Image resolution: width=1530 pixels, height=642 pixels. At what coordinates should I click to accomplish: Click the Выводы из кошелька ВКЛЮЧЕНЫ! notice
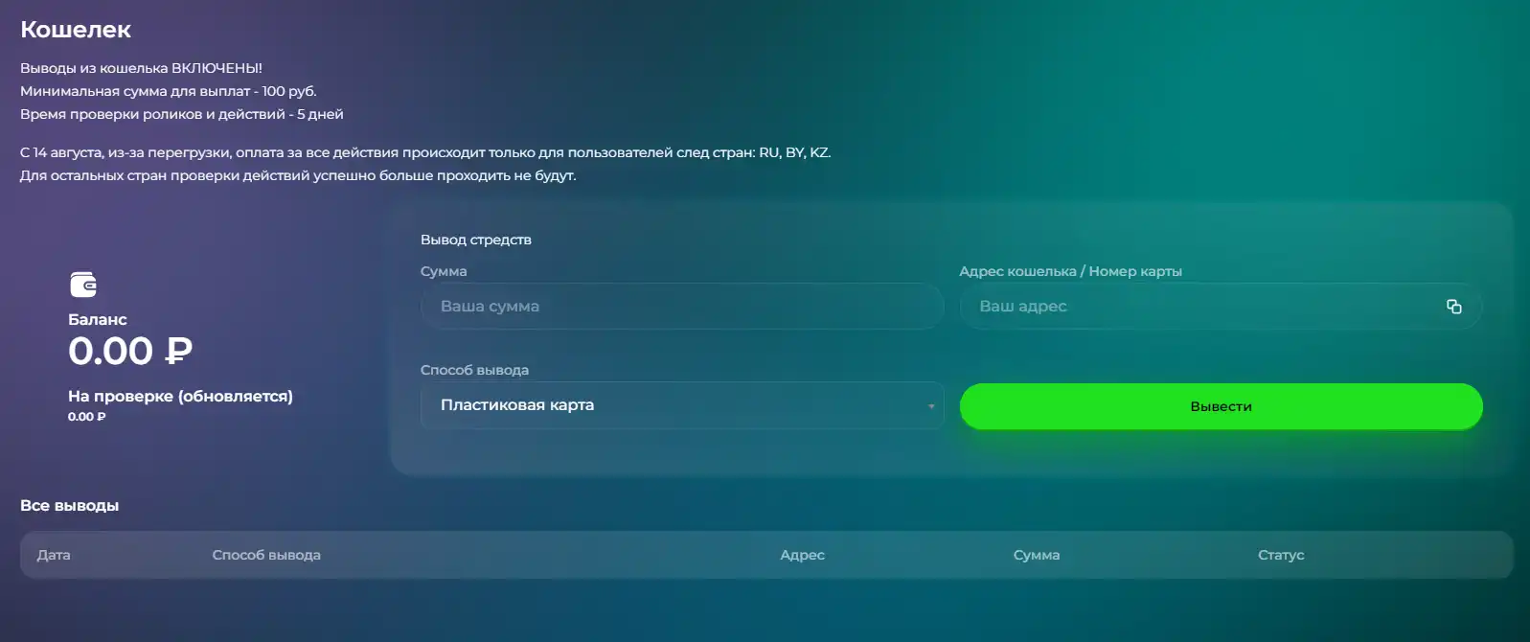pyautogui.click(x=141, y=68)
